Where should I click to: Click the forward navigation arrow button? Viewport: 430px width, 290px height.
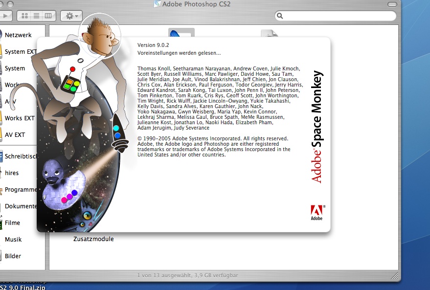(5, 16)
